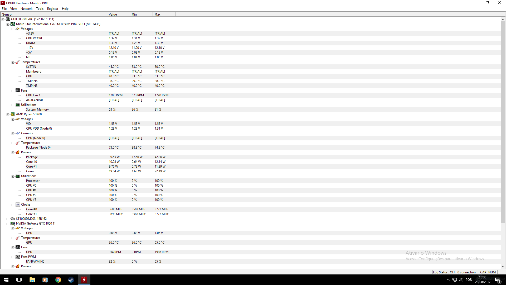Click the GTX 1050 Ti Temperatures icon
Screen dimensions: 506x285
pyautogui.click(x=18, y=238)
